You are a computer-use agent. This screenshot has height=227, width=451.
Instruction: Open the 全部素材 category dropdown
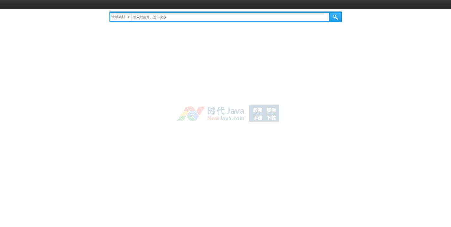tap(119, 17)
